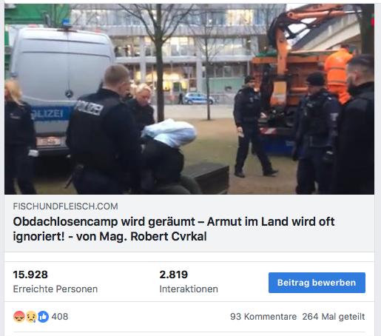Click the worker in orange hi-vis jacket
The height and width of the screenshot is (336, 381).
(x=338, y=74)
